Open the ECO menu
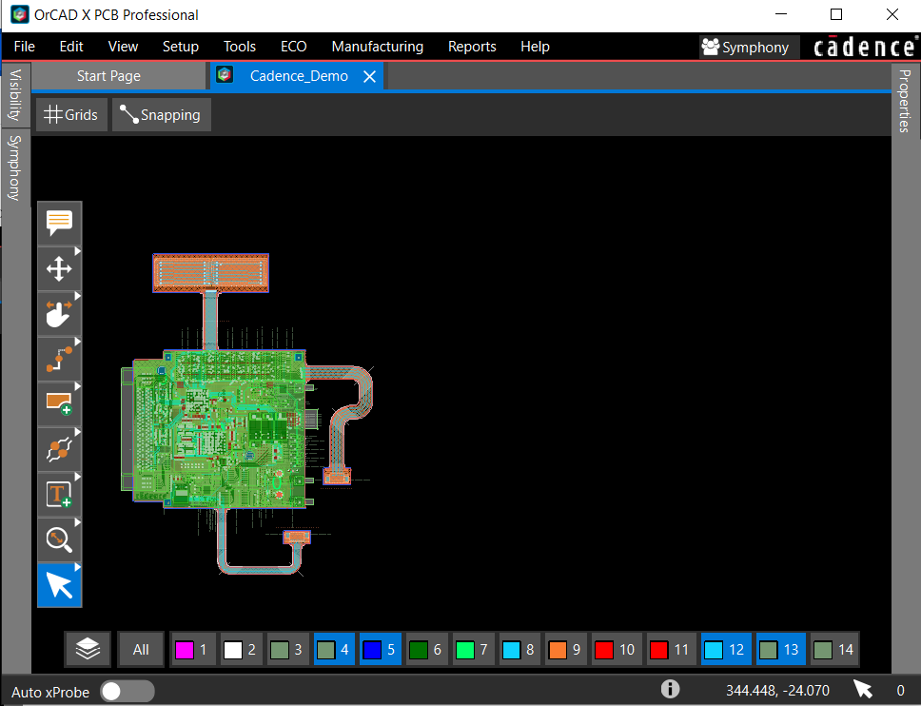Screen dimensions: 921x706 pos(294,47)
